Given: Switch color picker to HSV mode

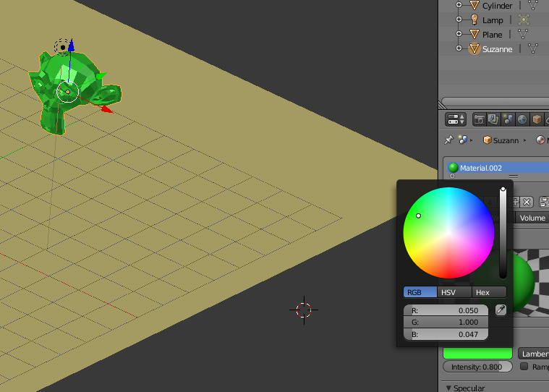Looking at the screenshot, I should (x=454, y=292).
